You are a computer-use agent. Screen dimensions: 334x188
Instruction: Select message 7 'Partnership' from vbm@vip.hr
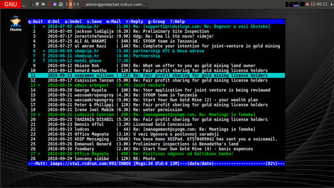157,56
